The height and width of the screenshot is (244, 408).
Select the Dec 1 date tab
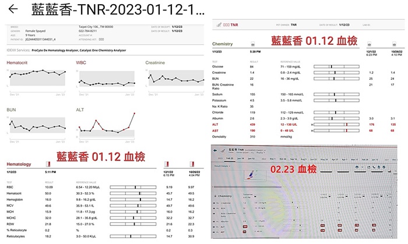(x=272, y=159)
